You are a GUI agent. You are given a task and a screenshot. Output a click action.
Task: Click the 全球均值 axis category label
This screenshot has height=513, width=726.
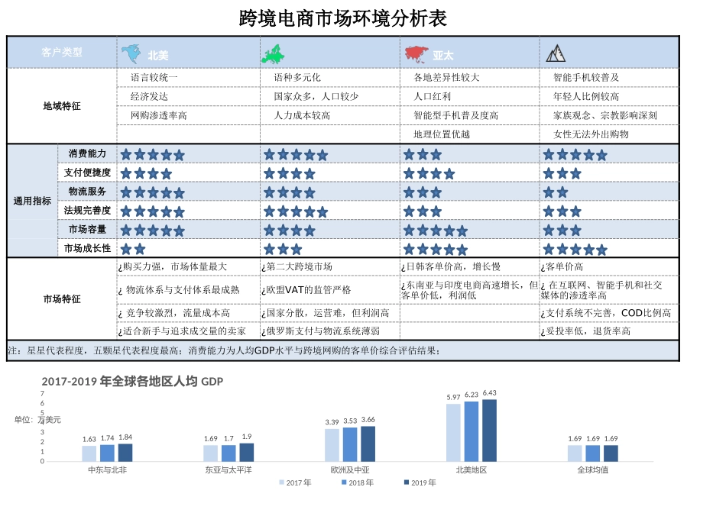[593, 470]
